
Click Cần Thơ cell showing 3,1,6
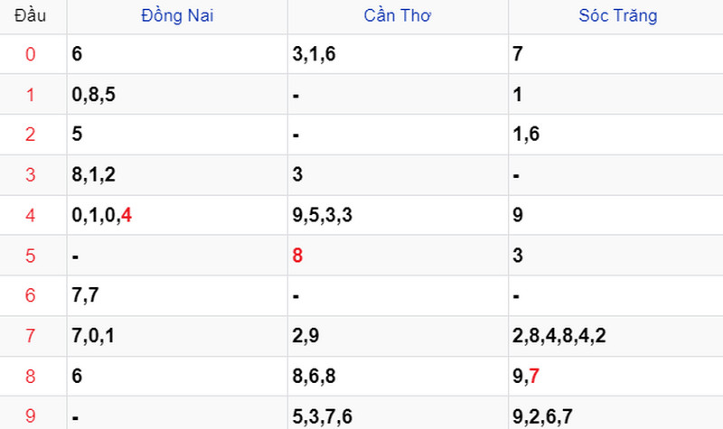(398, 54)
